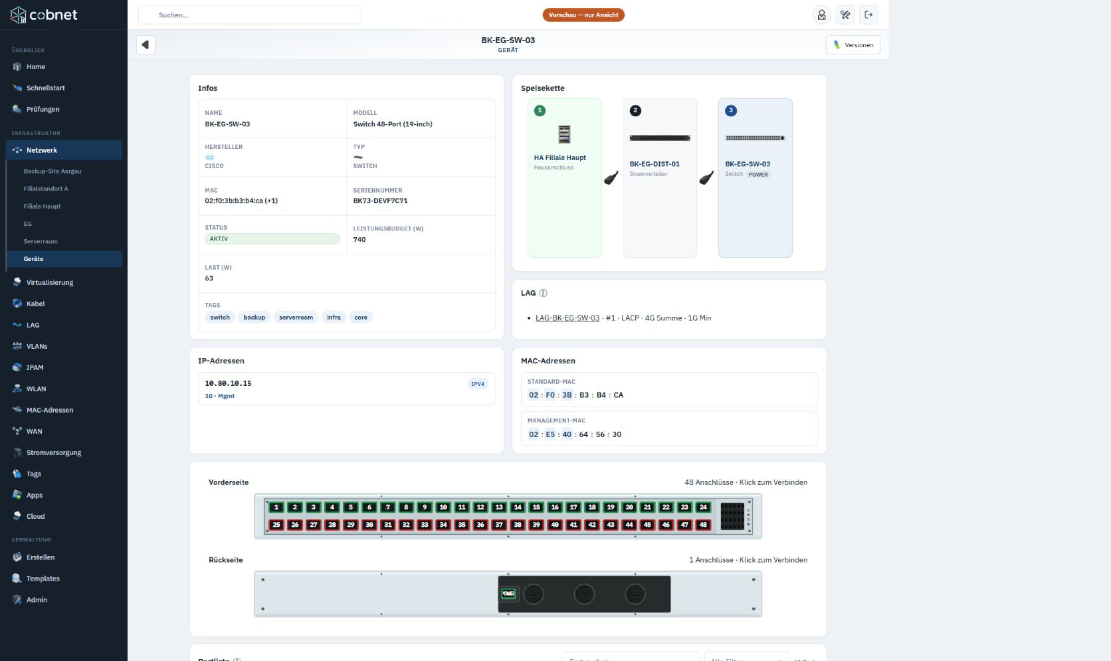This screenshot has width=1111, height=661.
Task: Open the LAG-BK-EG-SW-03 link
Action: [567, 318]
